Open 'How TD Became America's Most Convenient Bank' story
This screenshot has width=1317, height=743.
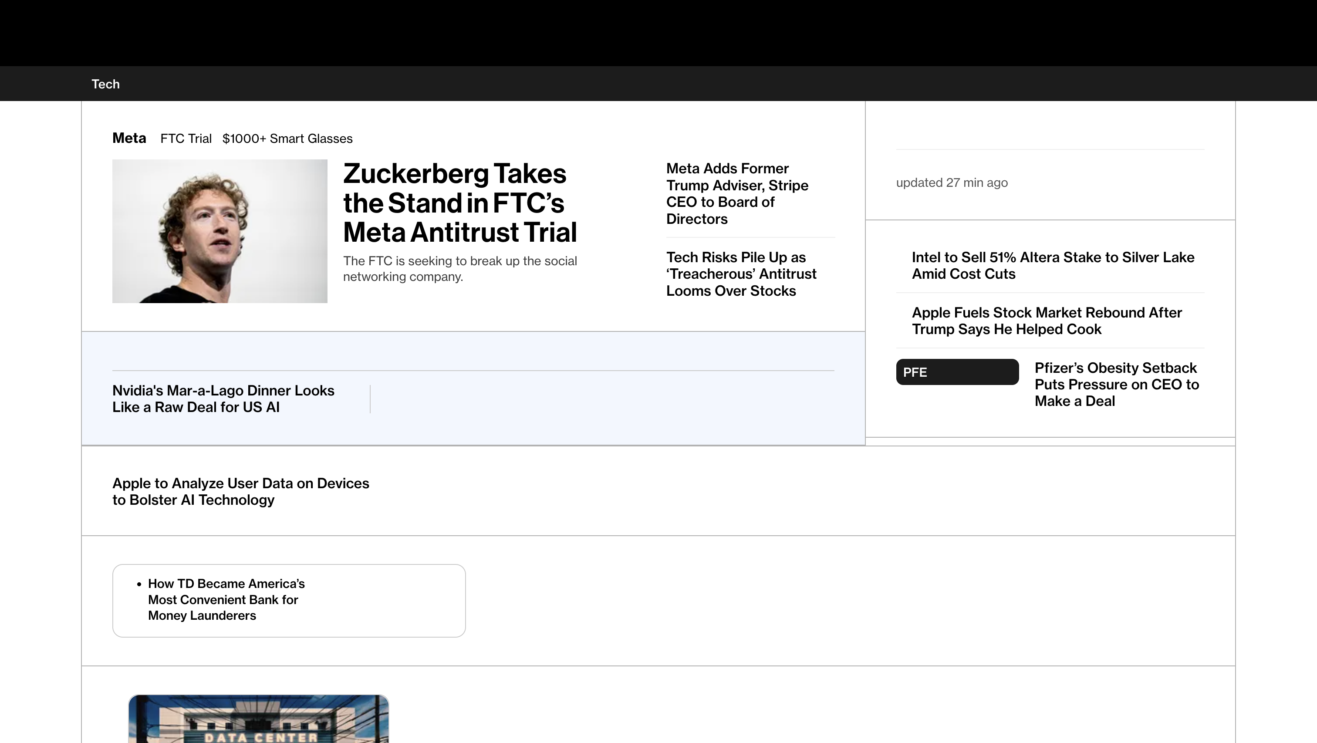[226, 600]
